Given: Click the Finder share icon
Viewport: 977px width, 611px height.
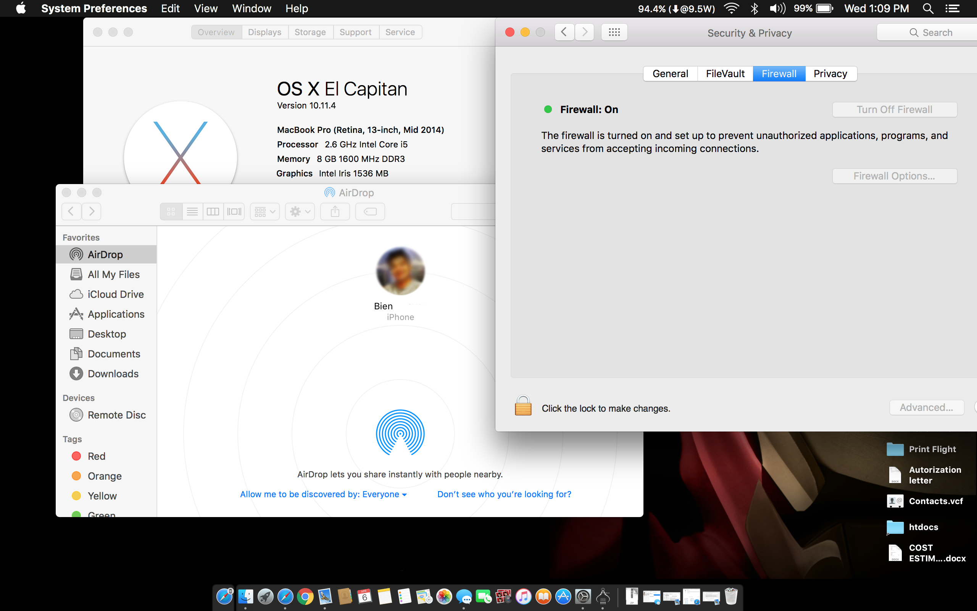Looking at the screenshot, I should tap(335, 211).
